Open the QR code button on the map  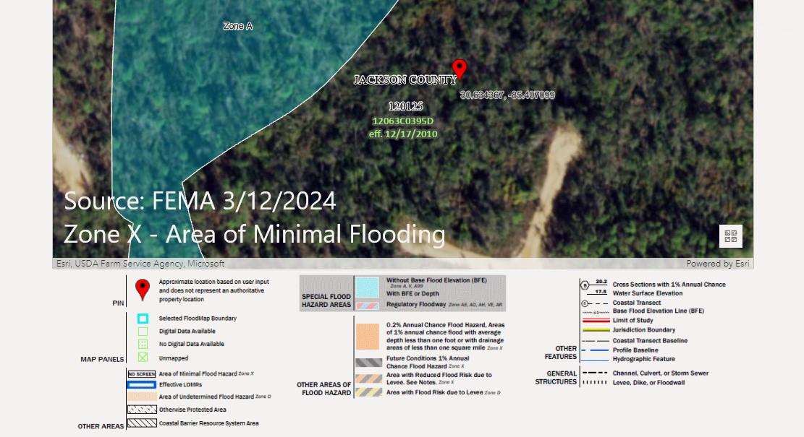click(x=730, y=236)
